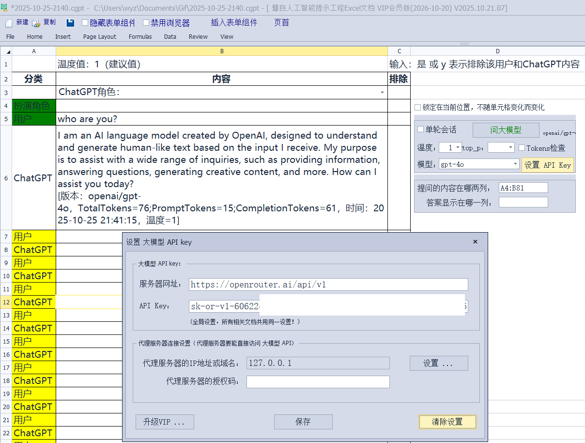Close the API key settings dialog
The width and height of the screenshot is (585, 443).
click(475, 241)
